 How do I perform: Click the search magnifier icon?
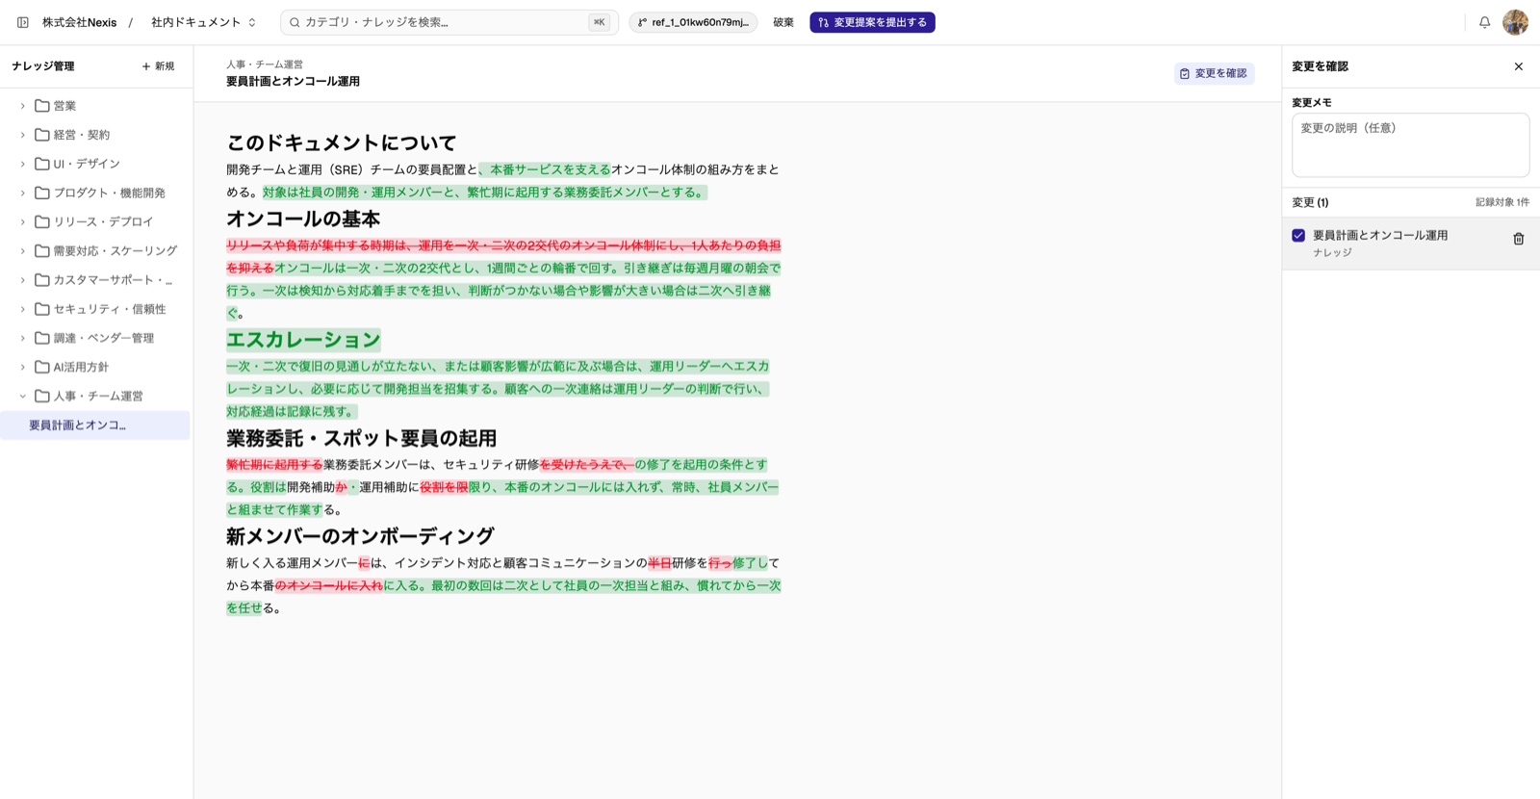point(295,22)
